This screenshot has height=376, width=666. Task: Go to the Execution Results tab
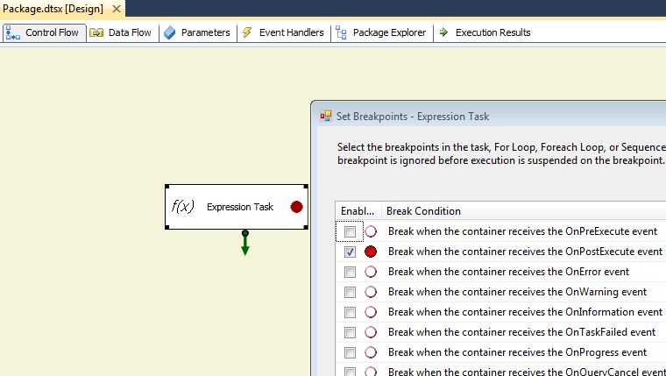(x=485, y=32)
